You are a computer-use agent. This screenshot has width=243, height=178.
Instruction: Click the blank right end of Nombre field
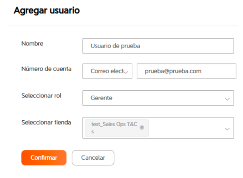coord(201,46)
